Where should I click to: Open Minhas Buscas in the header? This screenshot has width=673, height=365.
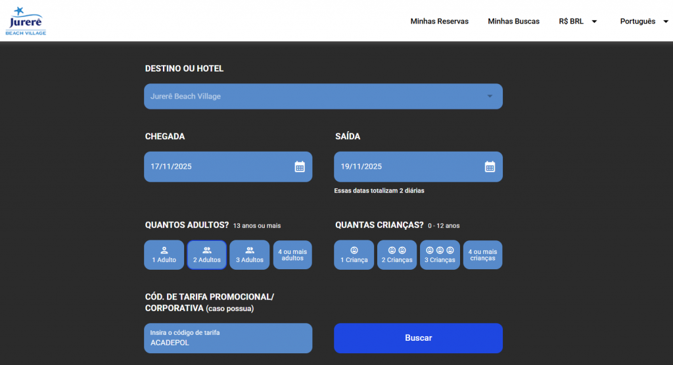513,22
